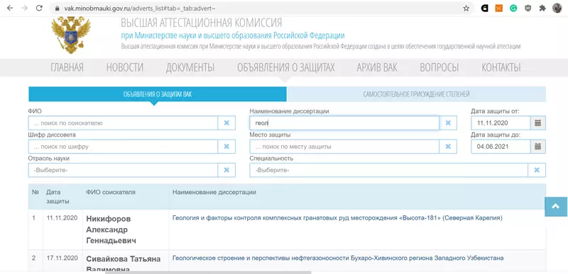Open the Специальность dropdown

click(388, 170)
